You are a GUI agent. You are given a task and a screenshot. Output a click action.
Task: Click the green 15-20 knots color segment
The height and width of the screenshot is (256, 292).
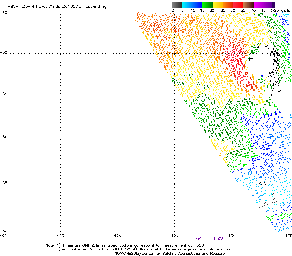click(x=208, y=5)
